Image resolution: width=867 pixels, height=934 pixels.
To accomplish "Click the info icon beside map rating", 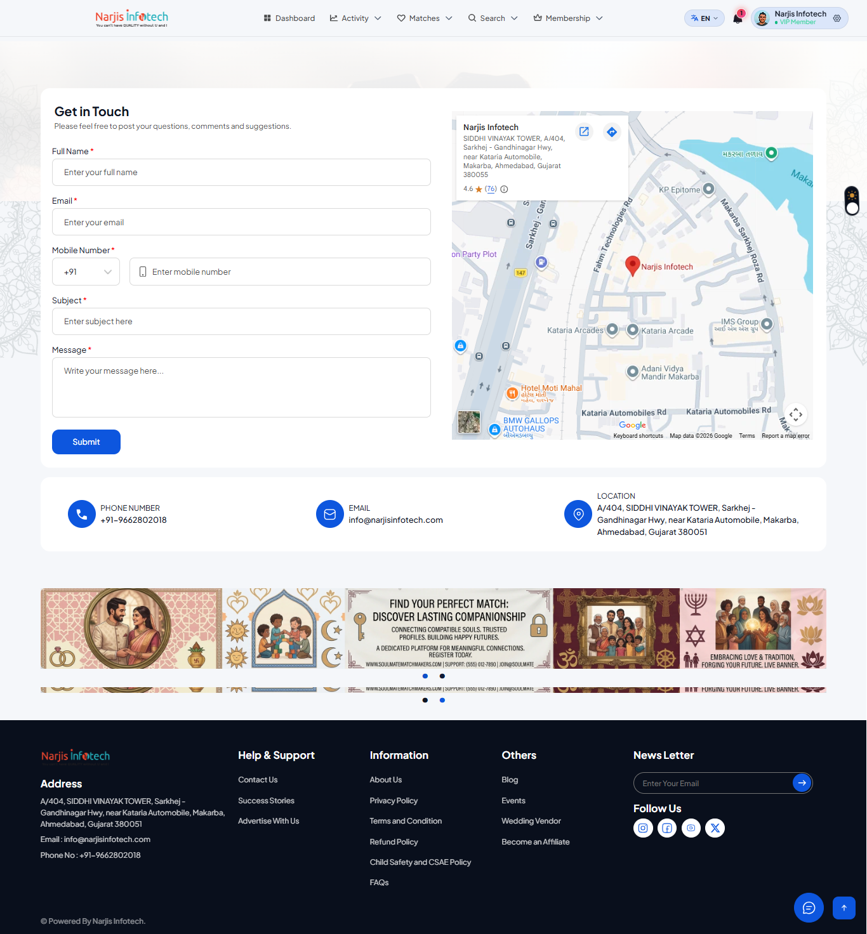I will click(504, 189).
